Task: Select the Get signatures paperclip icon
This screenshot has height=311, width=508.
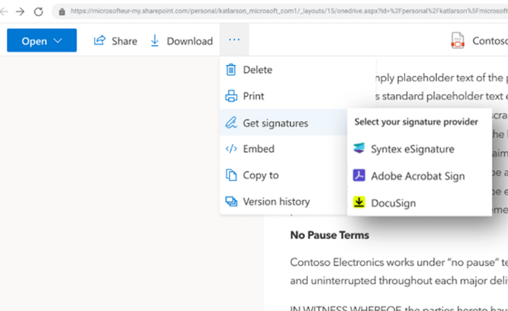Action: coord(231,122)
